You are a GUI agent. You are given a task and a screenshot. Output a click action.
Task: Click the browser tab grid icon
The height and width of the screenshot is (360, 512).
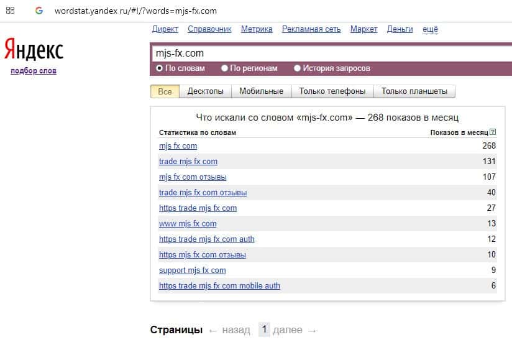click(11, 11)
